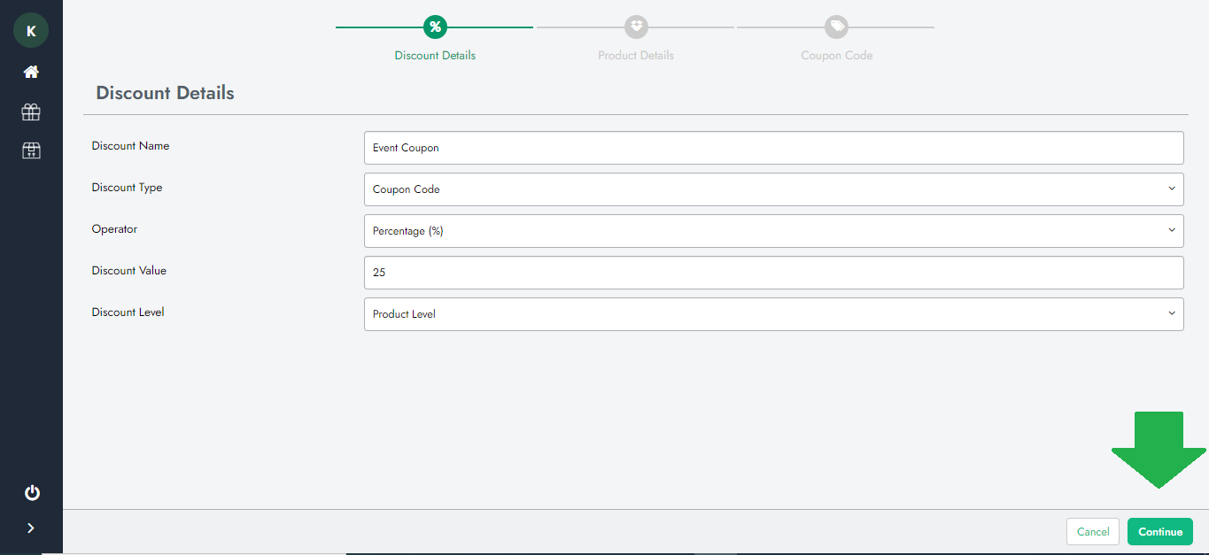
Task: Click the K user avatar
Action: pyautogui.click(x=31, y=31)
